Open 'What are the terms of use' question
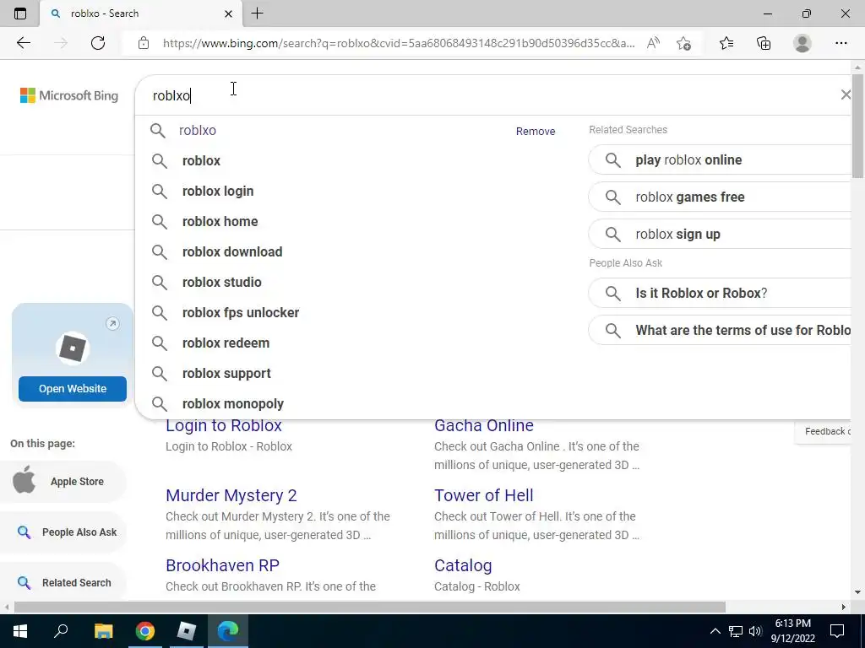The height and width of the screenshot is (648, 865). point(720,330)
